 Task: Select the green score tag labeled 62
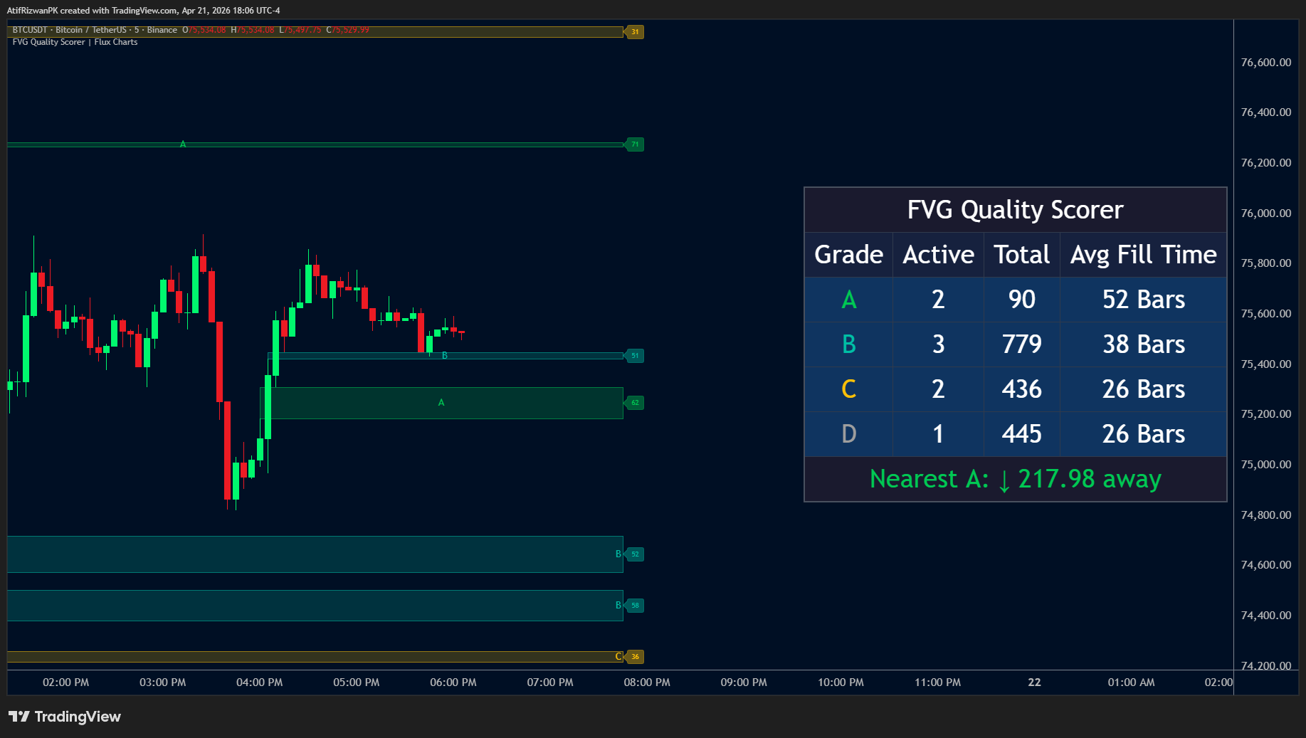(x=635, y=403)
